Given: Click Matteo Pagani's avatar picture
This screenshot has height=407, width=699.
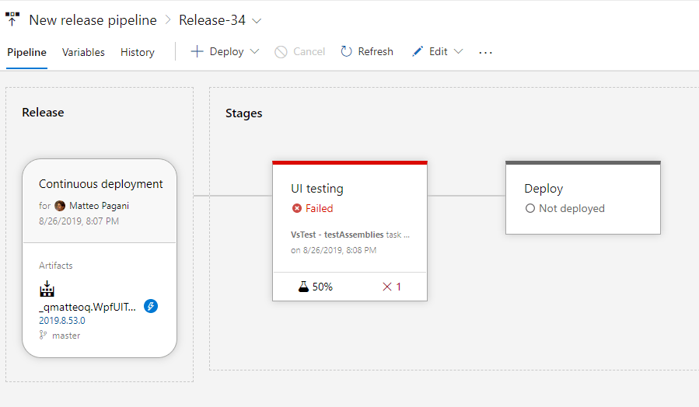Looking at the screenshot, I should pos(60,206).
